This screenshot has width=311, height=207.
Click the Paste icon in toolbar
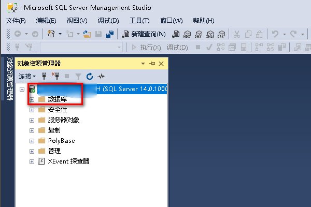coord(259,34)
